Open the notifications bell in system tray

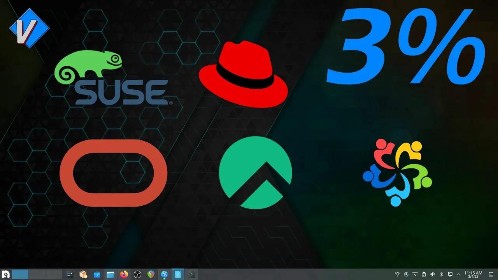[397, 274]
